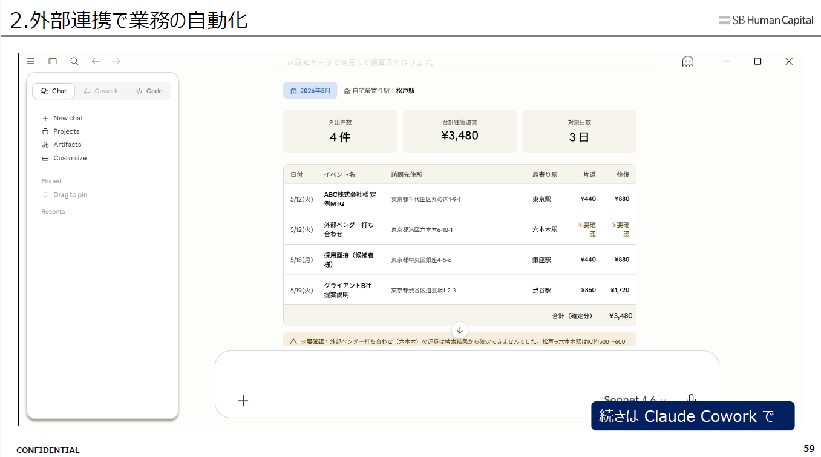Click address 東京都渋谷区道玄坂1-2-3
The height and width of the screenshot is (457, 821).
pos(424,290)
